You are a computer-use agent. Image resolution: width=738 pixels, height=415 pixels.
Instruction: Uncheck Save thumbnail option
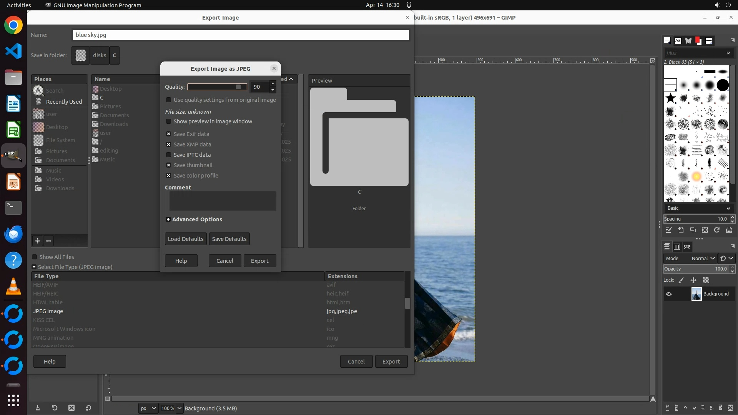click(168, 165)
